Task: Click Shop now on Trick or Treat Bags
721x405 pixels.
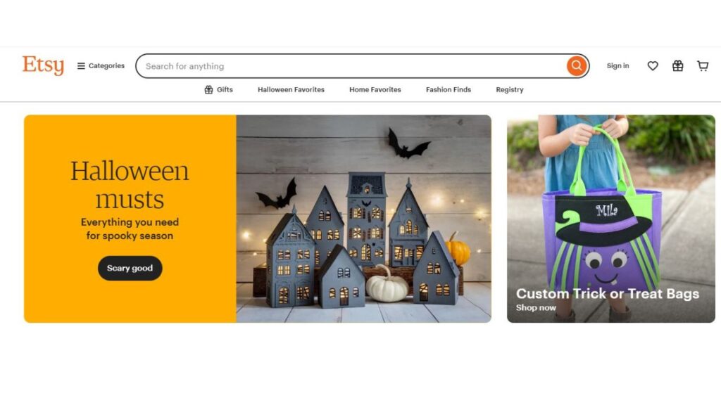Action: coord(536,308)
